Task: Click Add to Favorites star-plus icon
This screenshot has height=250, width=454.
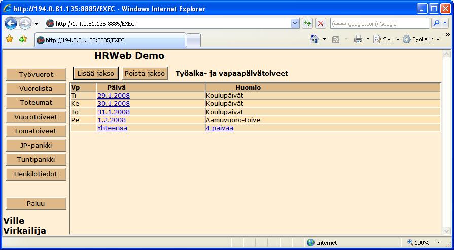Action: coord(23,39)
